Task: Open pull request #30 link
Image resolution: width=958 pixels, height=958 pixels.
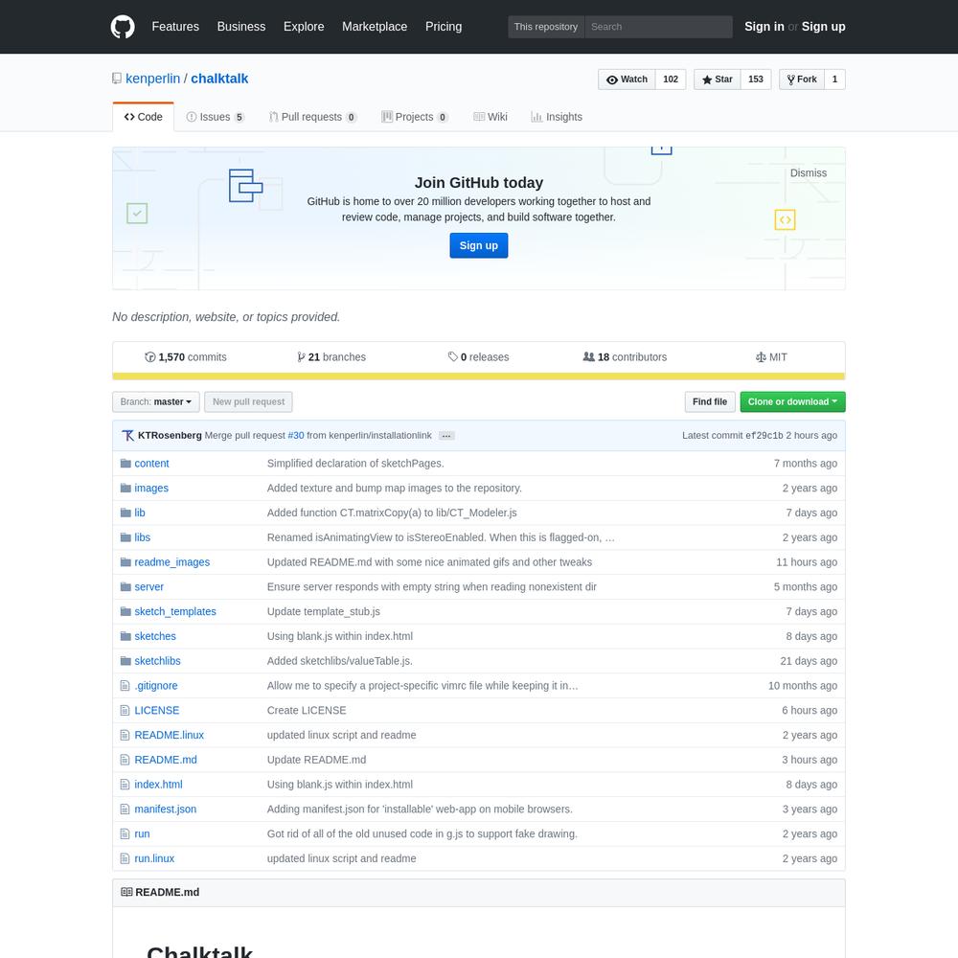Action: [296, 436]
